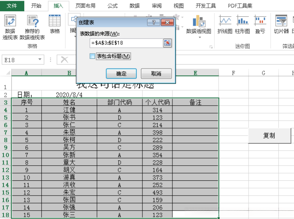
Task: Insert a Win/Loss sparkline (盈亏)
Action: (x=260, y=24)
